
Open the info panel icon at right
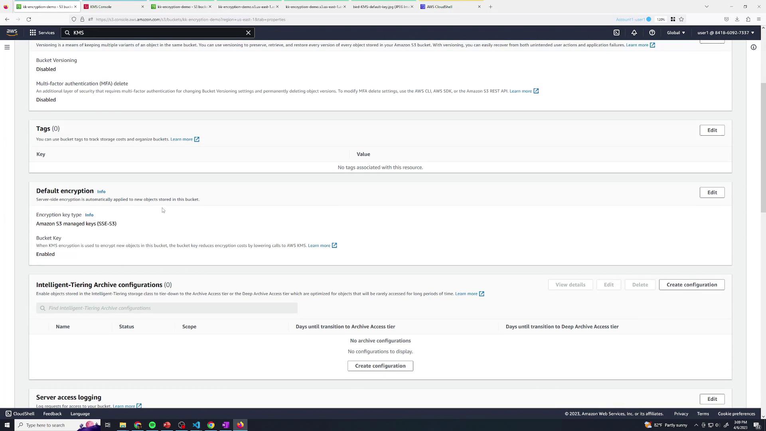(x=753, y=47)
